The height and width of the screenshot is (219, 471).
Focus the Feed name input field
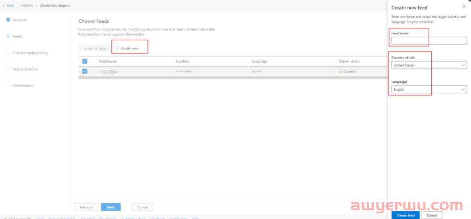point(429,41)
